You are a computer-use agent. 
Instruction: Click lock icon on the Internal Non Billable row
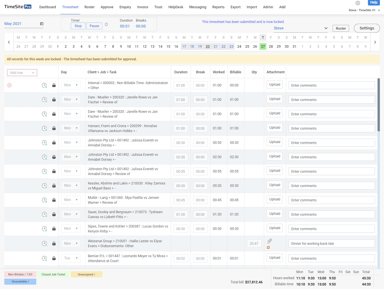click(x=54, y=85)
